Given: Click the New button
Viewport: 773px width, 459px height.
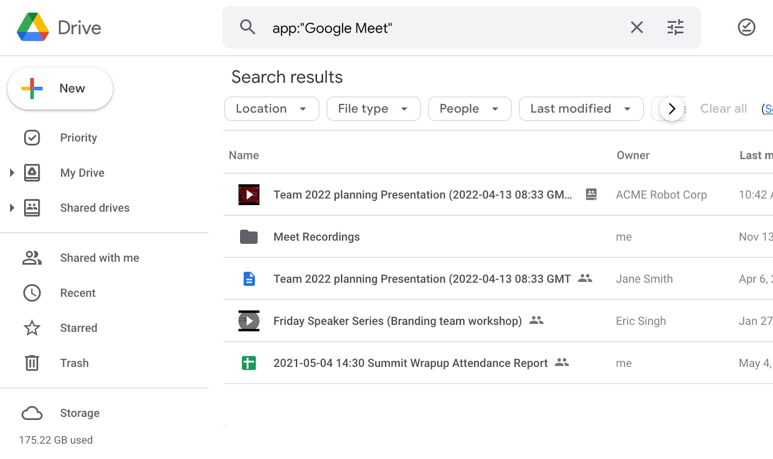Looking at the screenshot, I should [60, 89].
